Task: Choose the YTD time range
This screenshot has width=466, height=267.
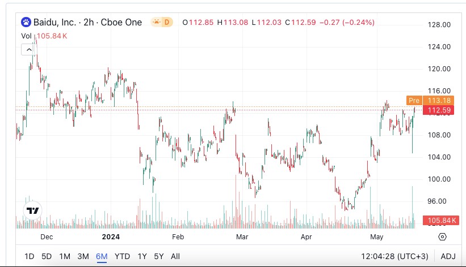Action: click(122, 256)
